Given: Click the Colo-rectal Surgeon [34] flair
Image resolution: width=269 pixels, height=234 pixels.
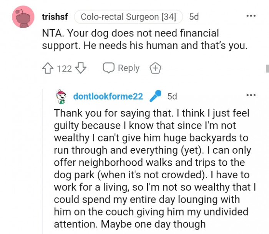Looking at the screenshot, I should click(x=128, y=17).
